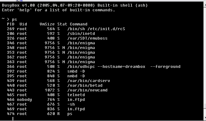
Task: Click the empty vertical scrollbar track
Action: (205, 55)
